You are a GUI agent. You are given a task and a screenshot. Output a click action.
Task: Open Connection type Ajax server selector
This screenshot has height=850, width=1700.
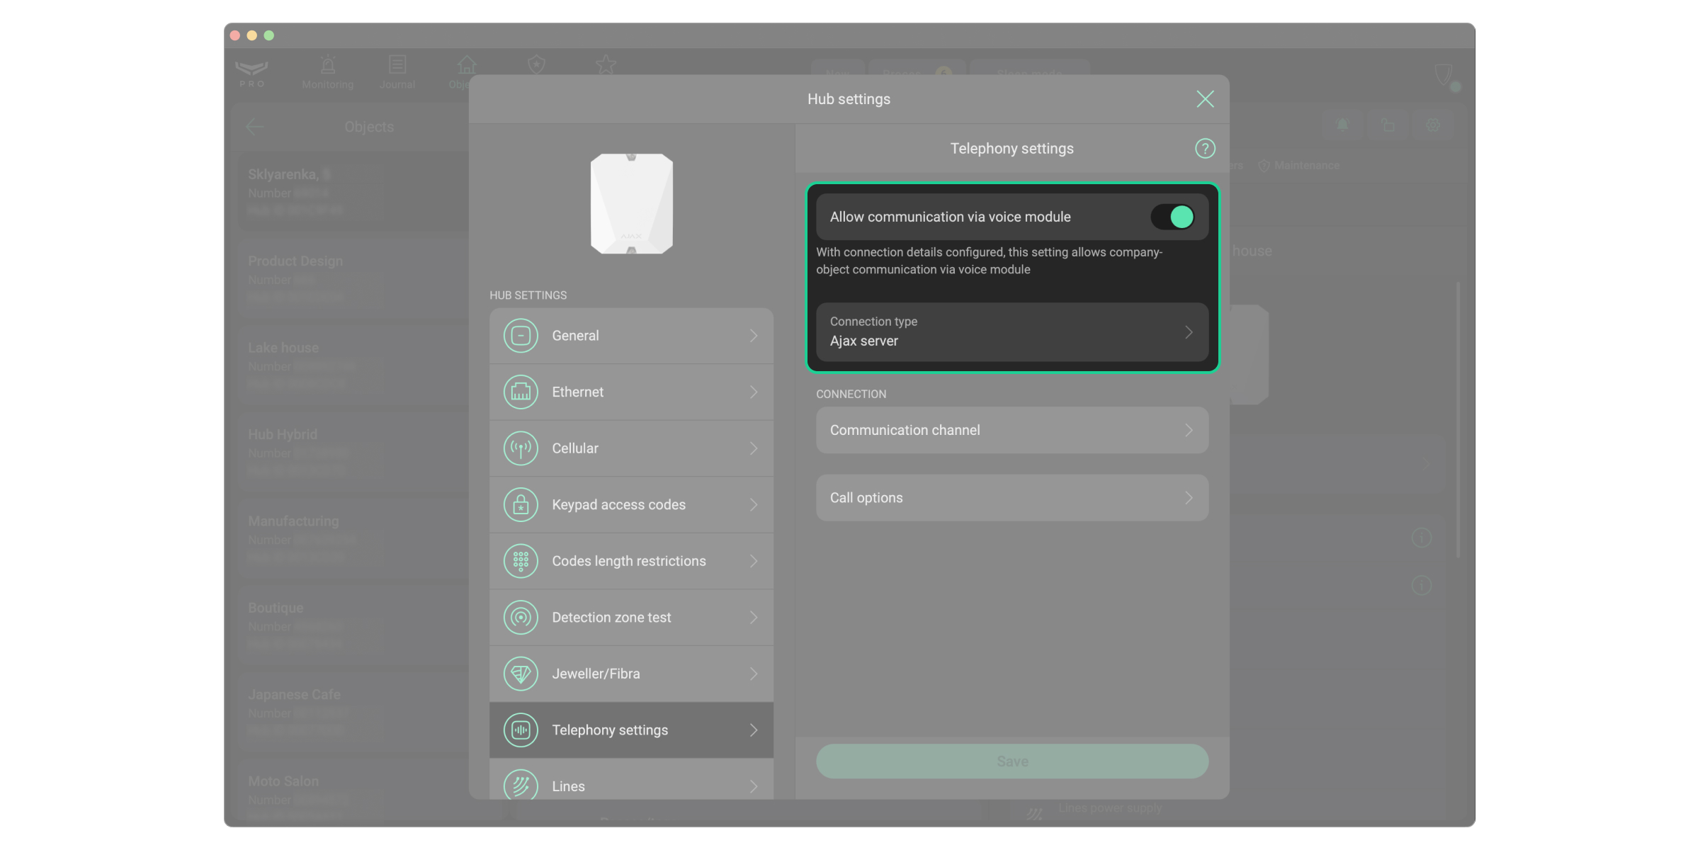pos(1012,331)
